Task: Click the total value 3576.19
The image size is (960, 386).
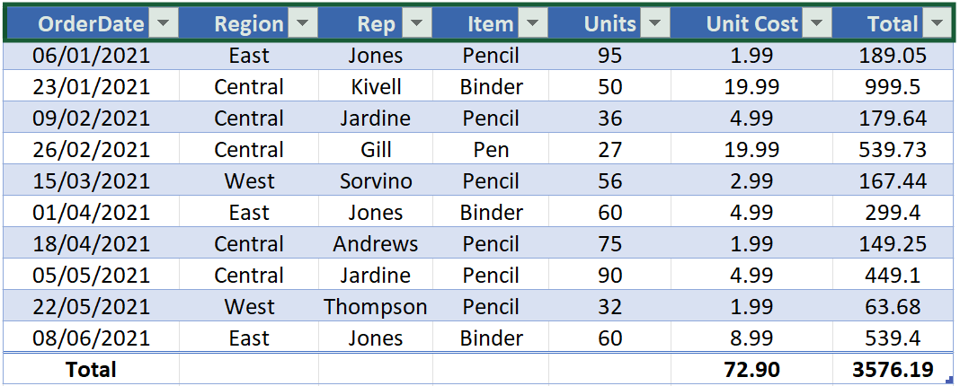Action: pos(892,369)
